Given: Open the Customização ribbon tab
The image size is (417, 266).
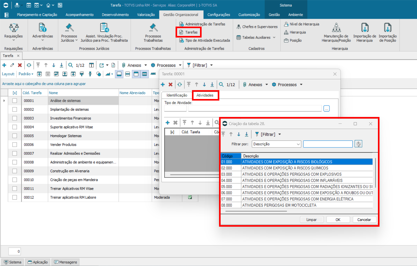Looking at the screenshot, I should tap(249, 15).
